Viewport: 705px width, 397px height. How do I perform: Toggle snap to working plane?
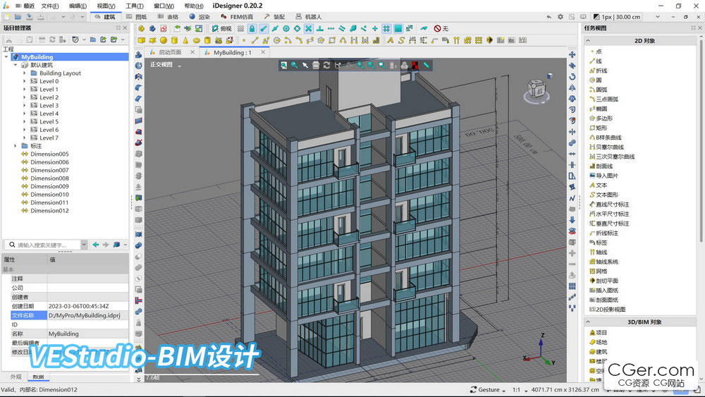[x=398, y=28]
